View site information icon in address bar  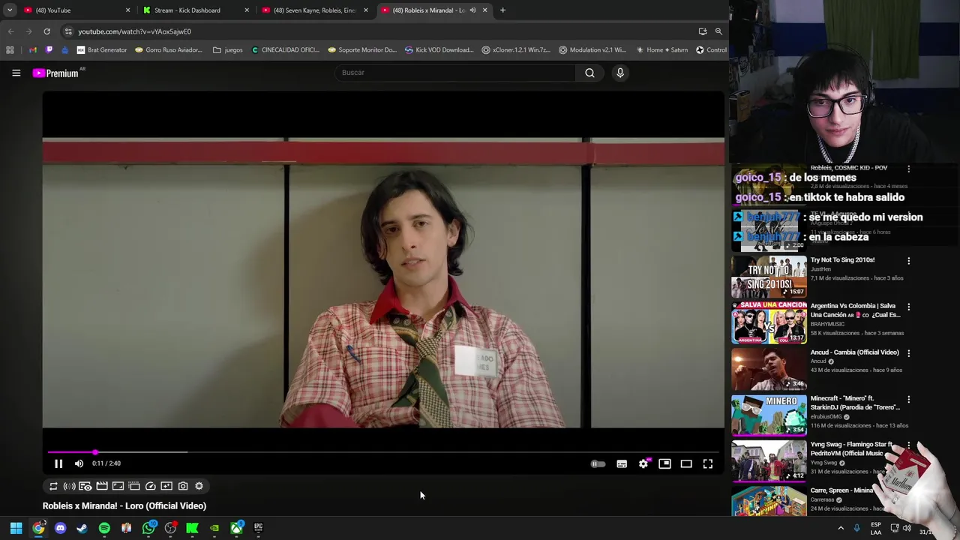[x=67, y=31]
